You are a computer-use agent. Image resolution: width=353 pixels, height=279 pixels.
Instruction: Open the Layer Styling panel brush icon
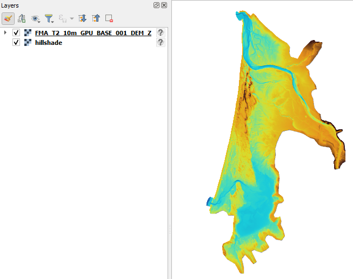click(8, 18)
